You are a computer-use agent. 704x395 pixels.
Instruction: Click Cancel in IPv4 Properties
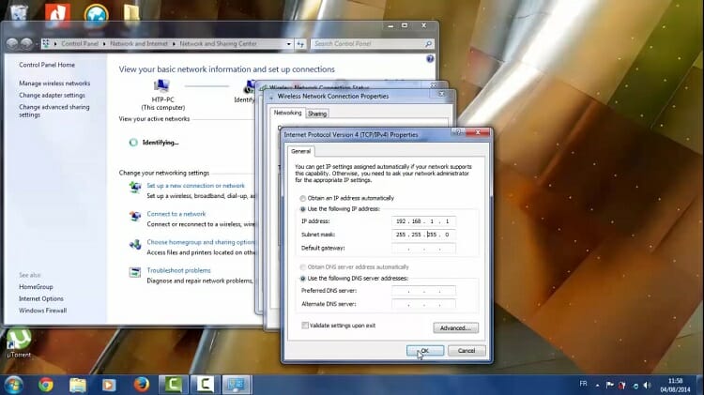466,351
